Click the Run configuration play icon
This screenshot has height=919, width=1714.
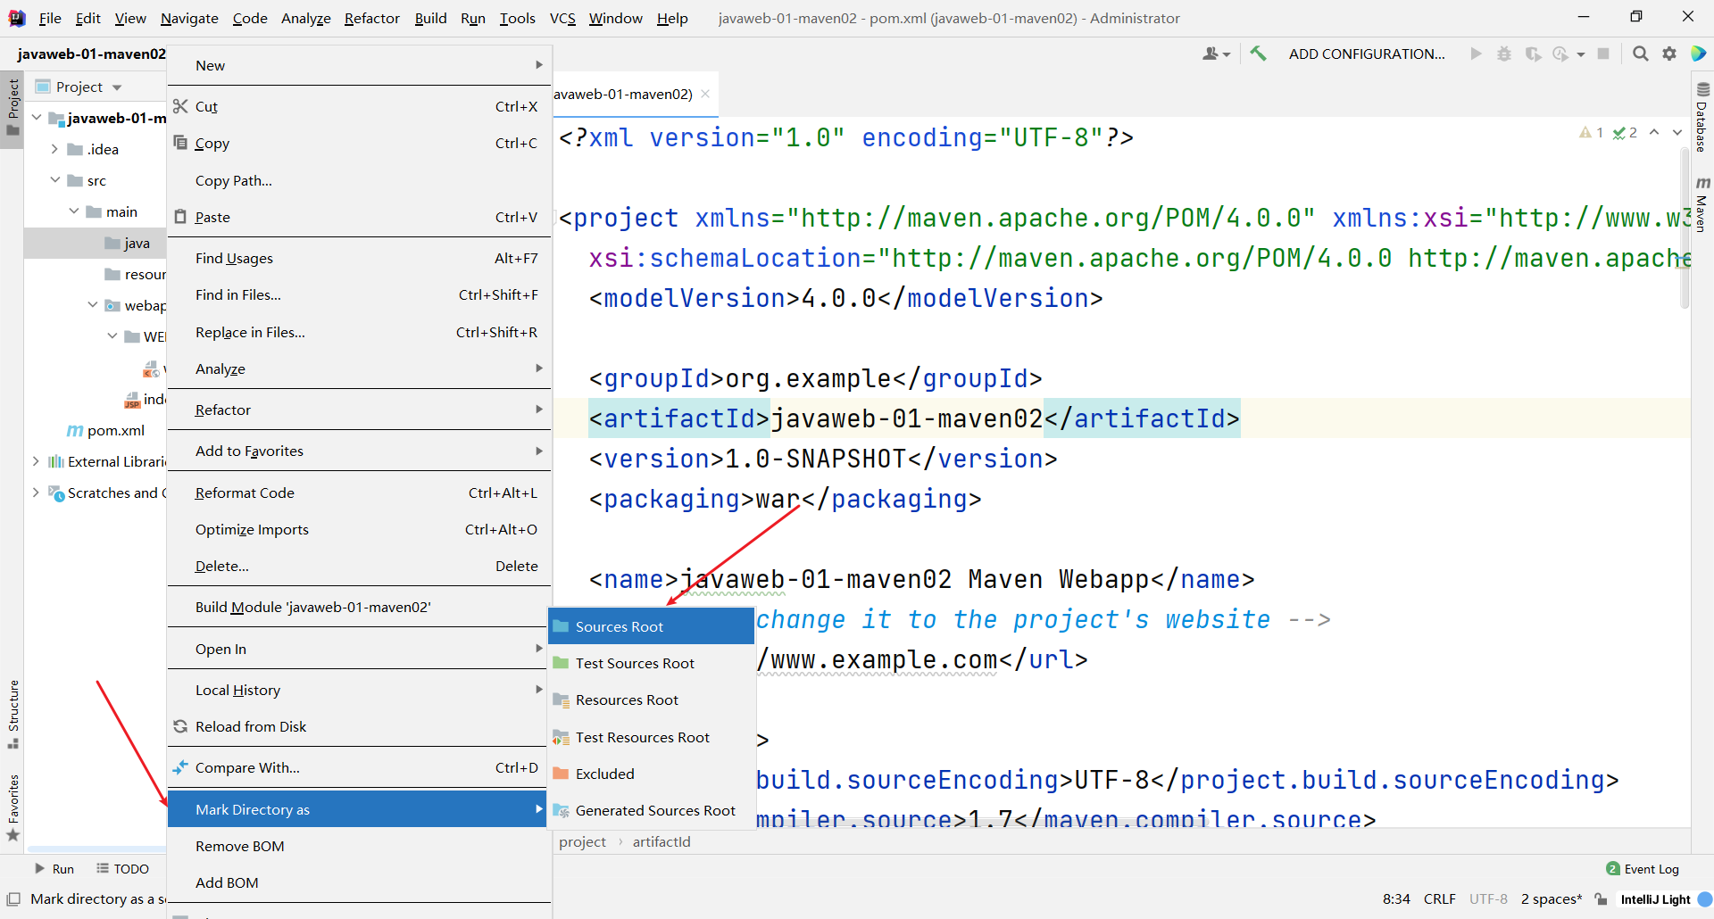click(1476, 54)
